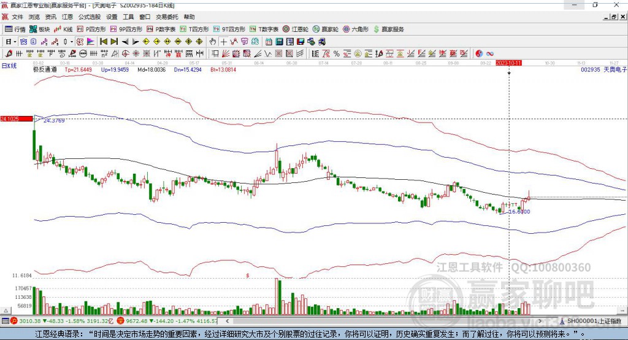Select the hand pan tool
Screen dimensions: 628x340
pos(213,42)
